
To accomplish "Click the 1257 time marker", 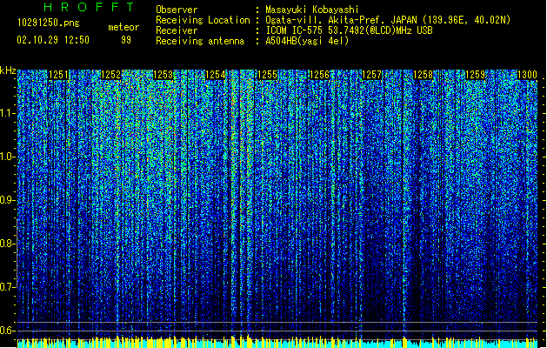I will (371, 75).
